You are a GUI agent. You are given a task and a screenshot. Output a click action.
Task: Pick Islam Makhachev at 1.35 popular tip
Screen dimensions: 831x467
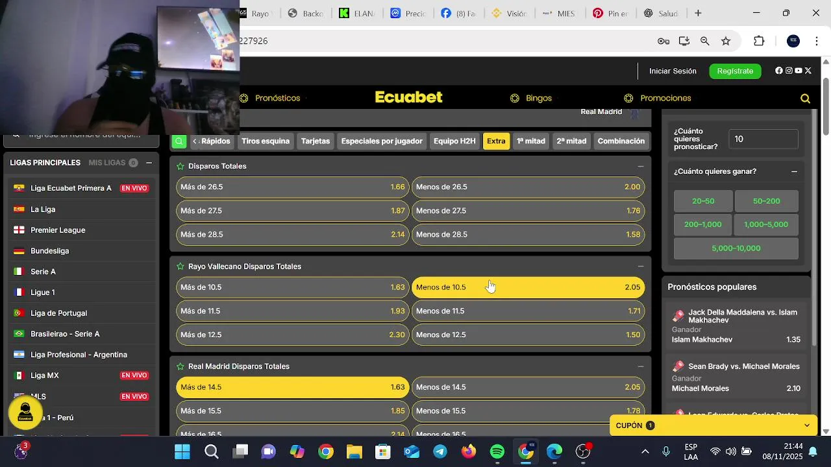[736, 326]
